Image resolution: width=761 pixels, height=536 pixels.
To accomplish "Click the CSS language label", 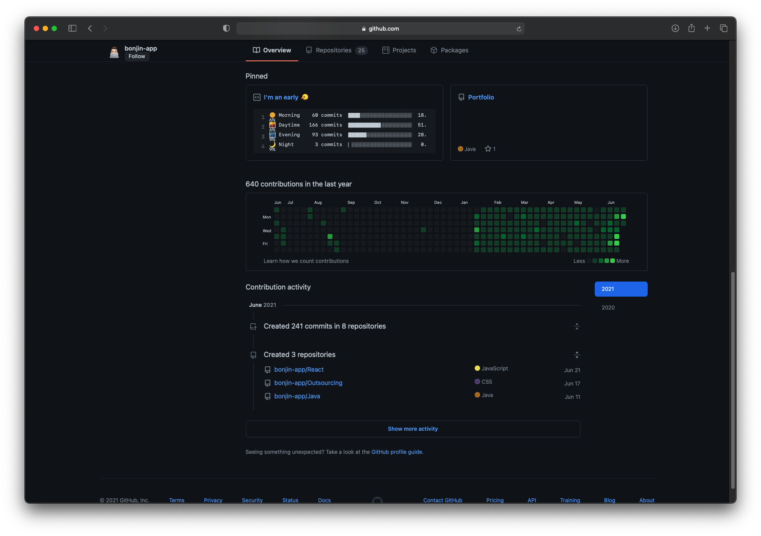I will (487, 382).
